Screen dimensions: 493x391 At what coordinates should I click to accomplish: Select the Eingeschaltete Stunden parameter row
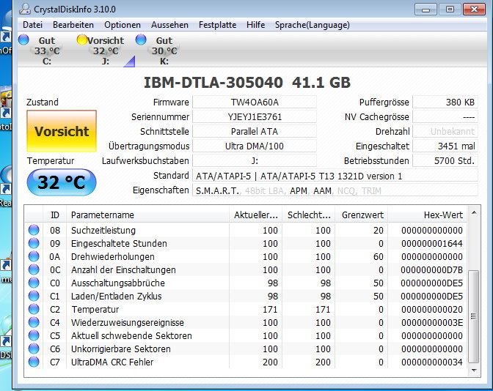[246, 244]
